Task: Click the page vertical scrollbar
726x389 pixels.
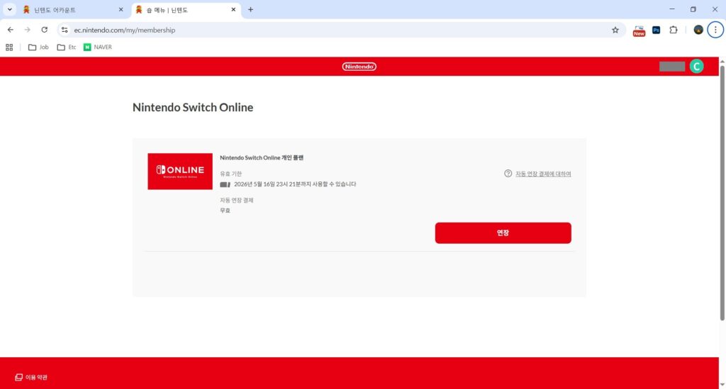Action: [x=722, y=191]
